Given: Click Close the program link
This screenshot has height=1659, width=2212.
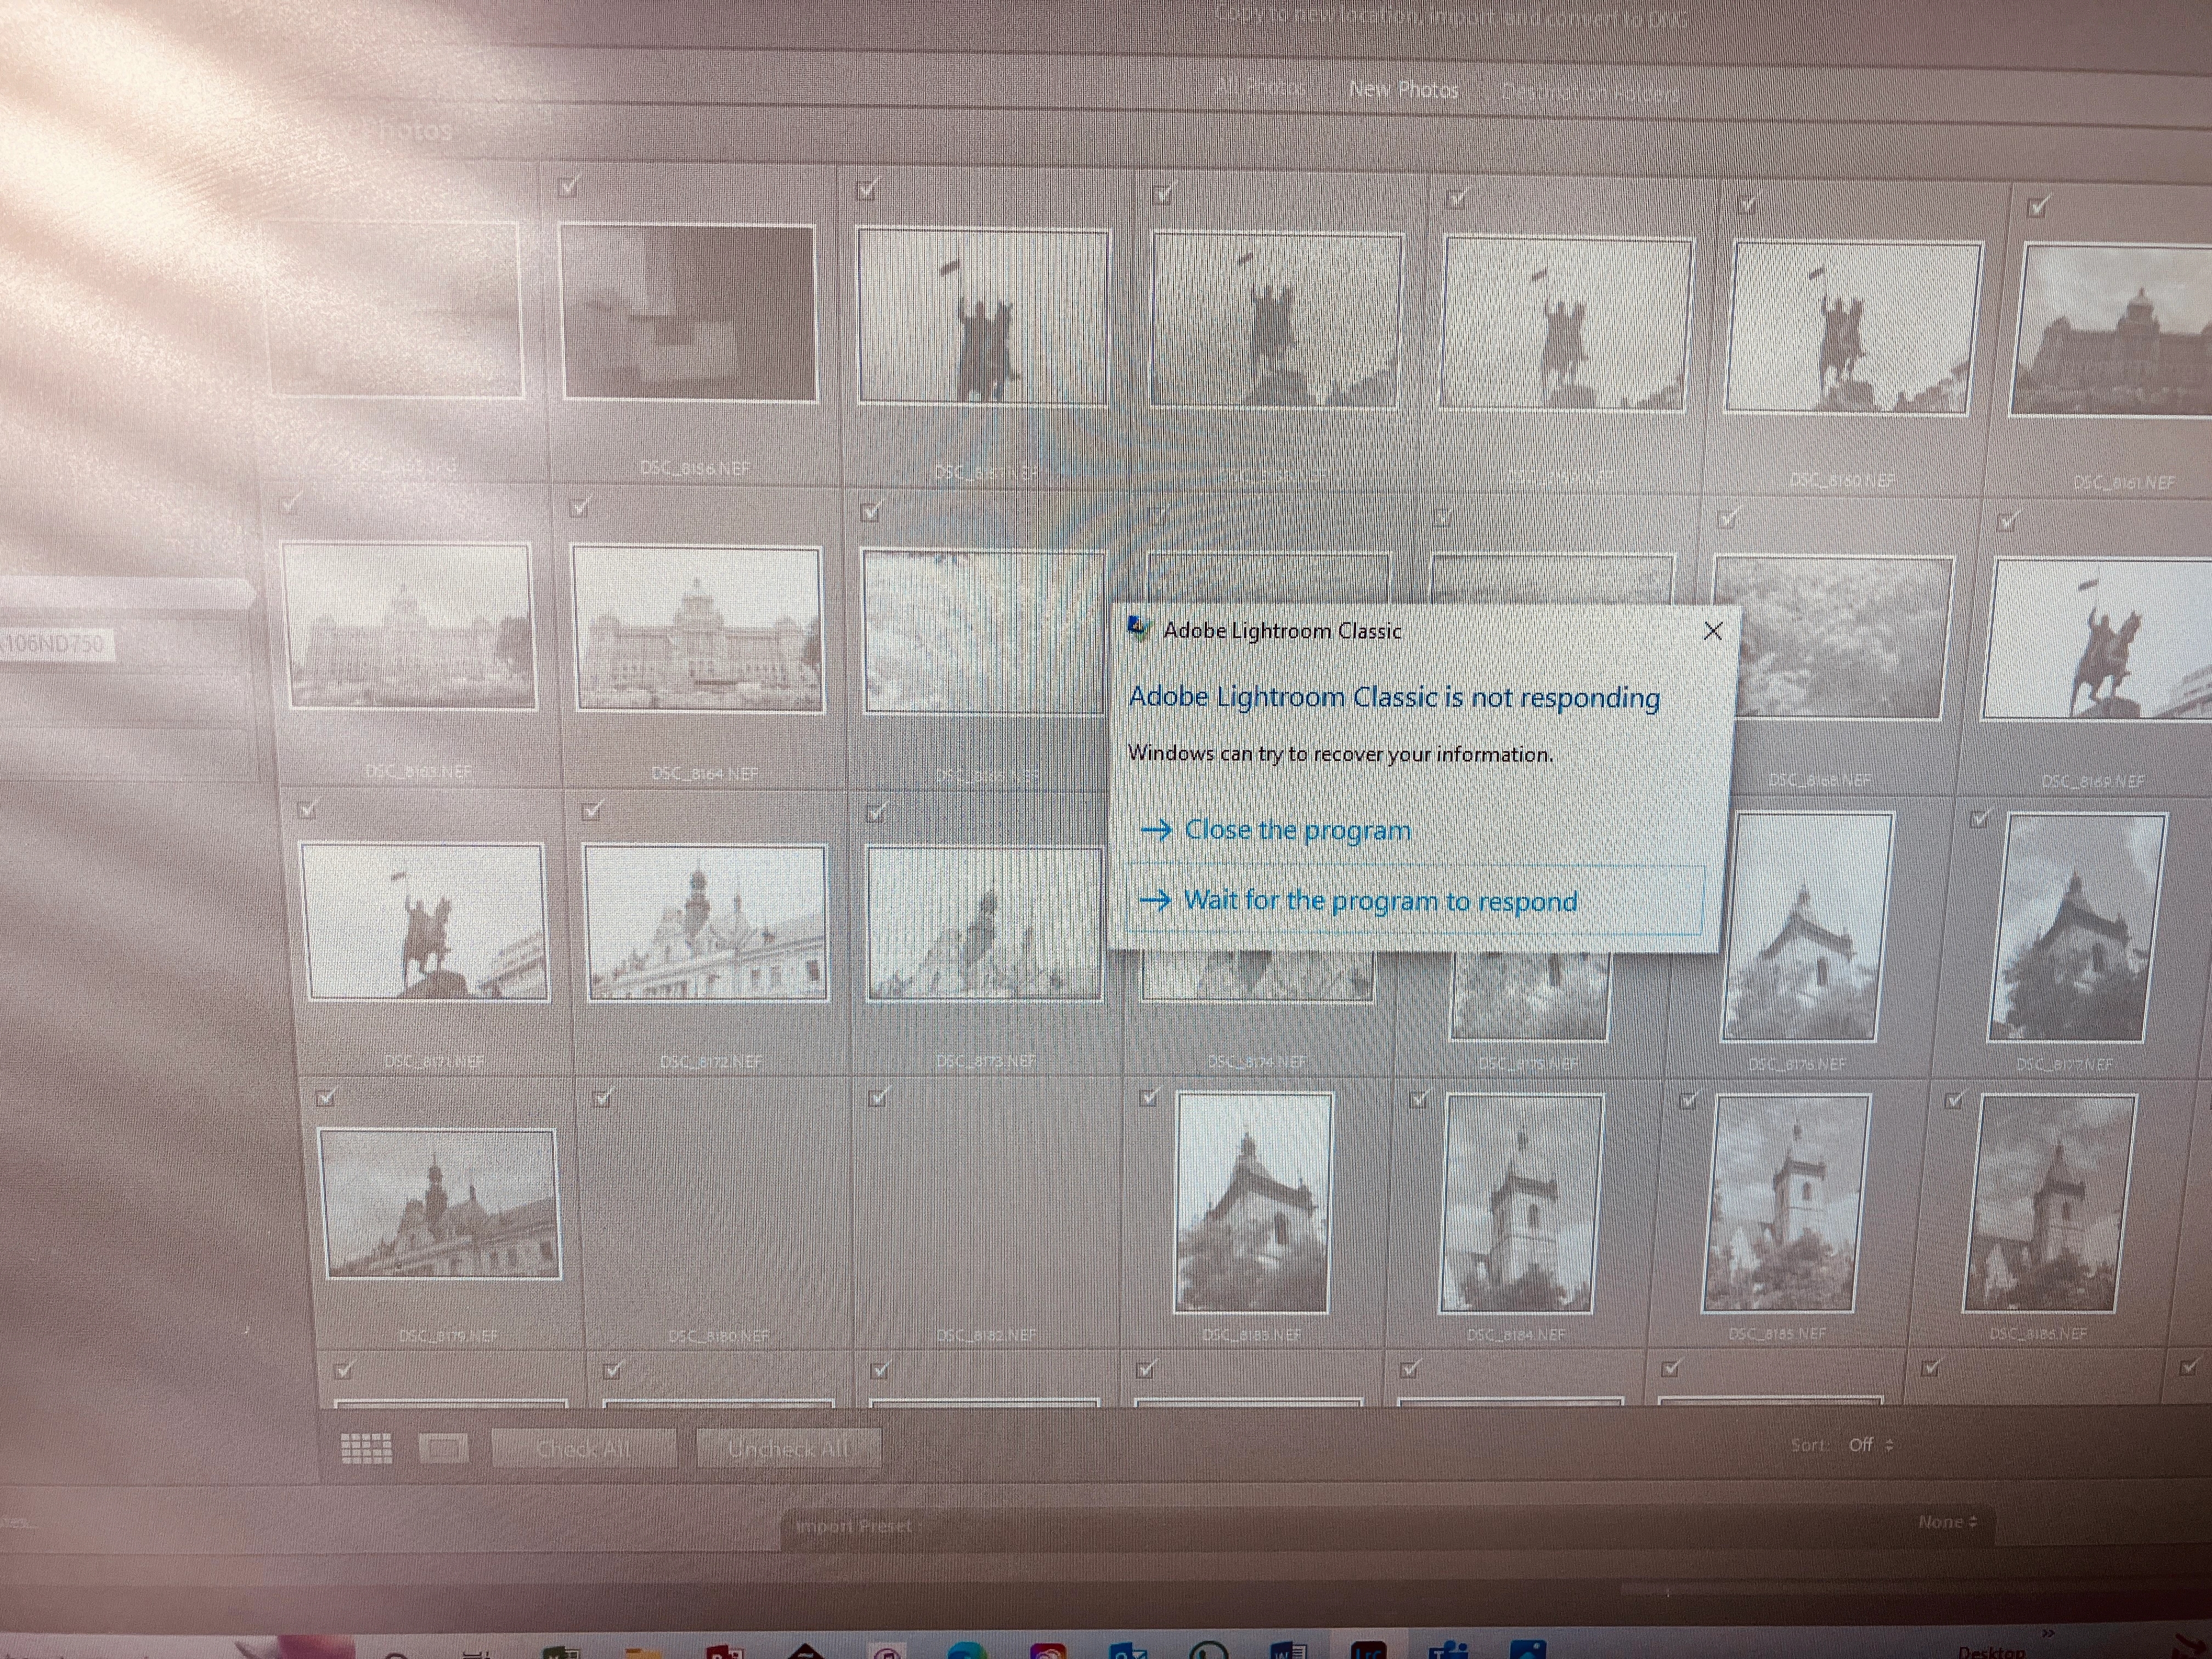Looking at the screenshot, I should [x=1297, y=830].
